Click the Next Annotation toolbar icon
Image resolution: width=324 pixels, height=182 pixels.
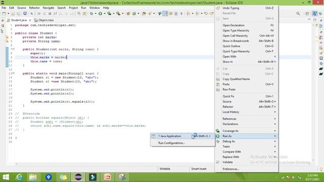pos(188,14)
